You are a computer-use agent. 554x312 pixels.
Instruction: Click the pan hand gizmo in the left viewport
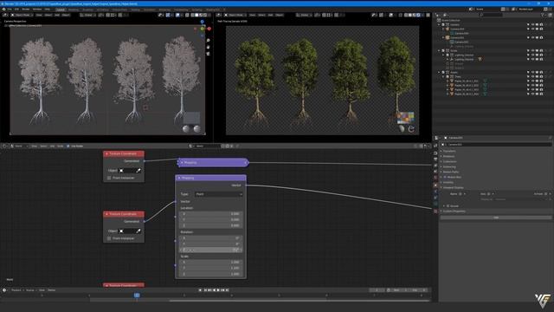point(208,47)
